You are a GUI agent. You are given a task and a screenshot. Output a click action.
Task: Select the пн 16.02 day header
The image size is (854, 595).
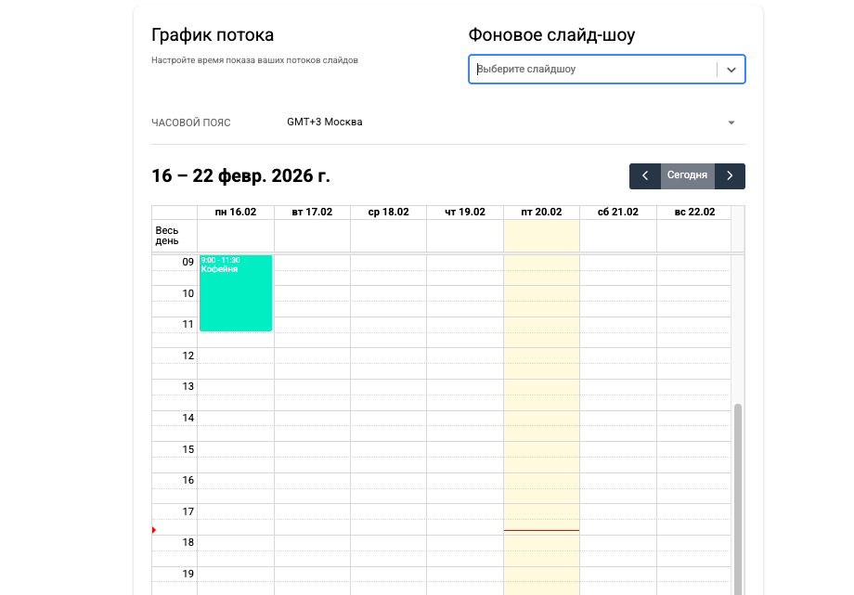click(x=236, y=213)
